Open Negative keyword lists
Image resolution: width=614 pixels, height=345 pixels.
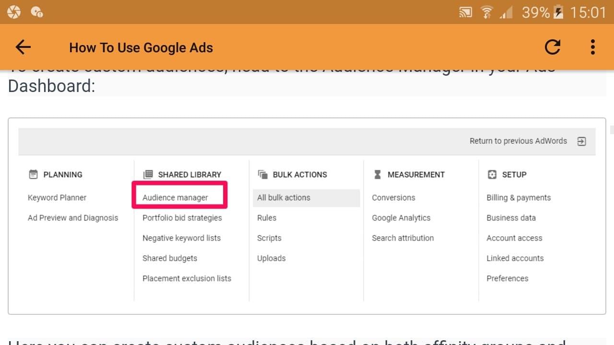coord(182,238)
